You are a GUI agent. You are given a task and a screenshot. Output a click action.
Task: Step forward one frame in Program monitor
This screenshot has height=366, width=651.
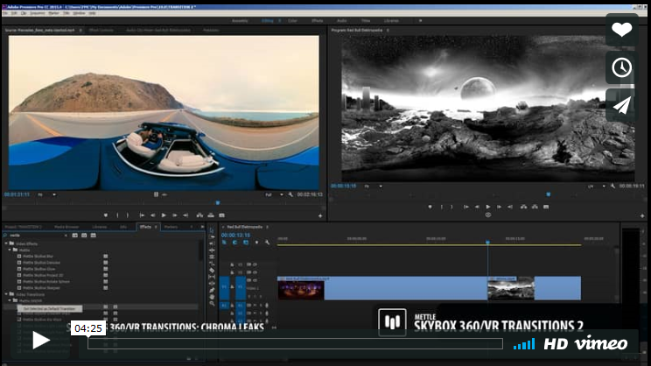click(499, 207)
